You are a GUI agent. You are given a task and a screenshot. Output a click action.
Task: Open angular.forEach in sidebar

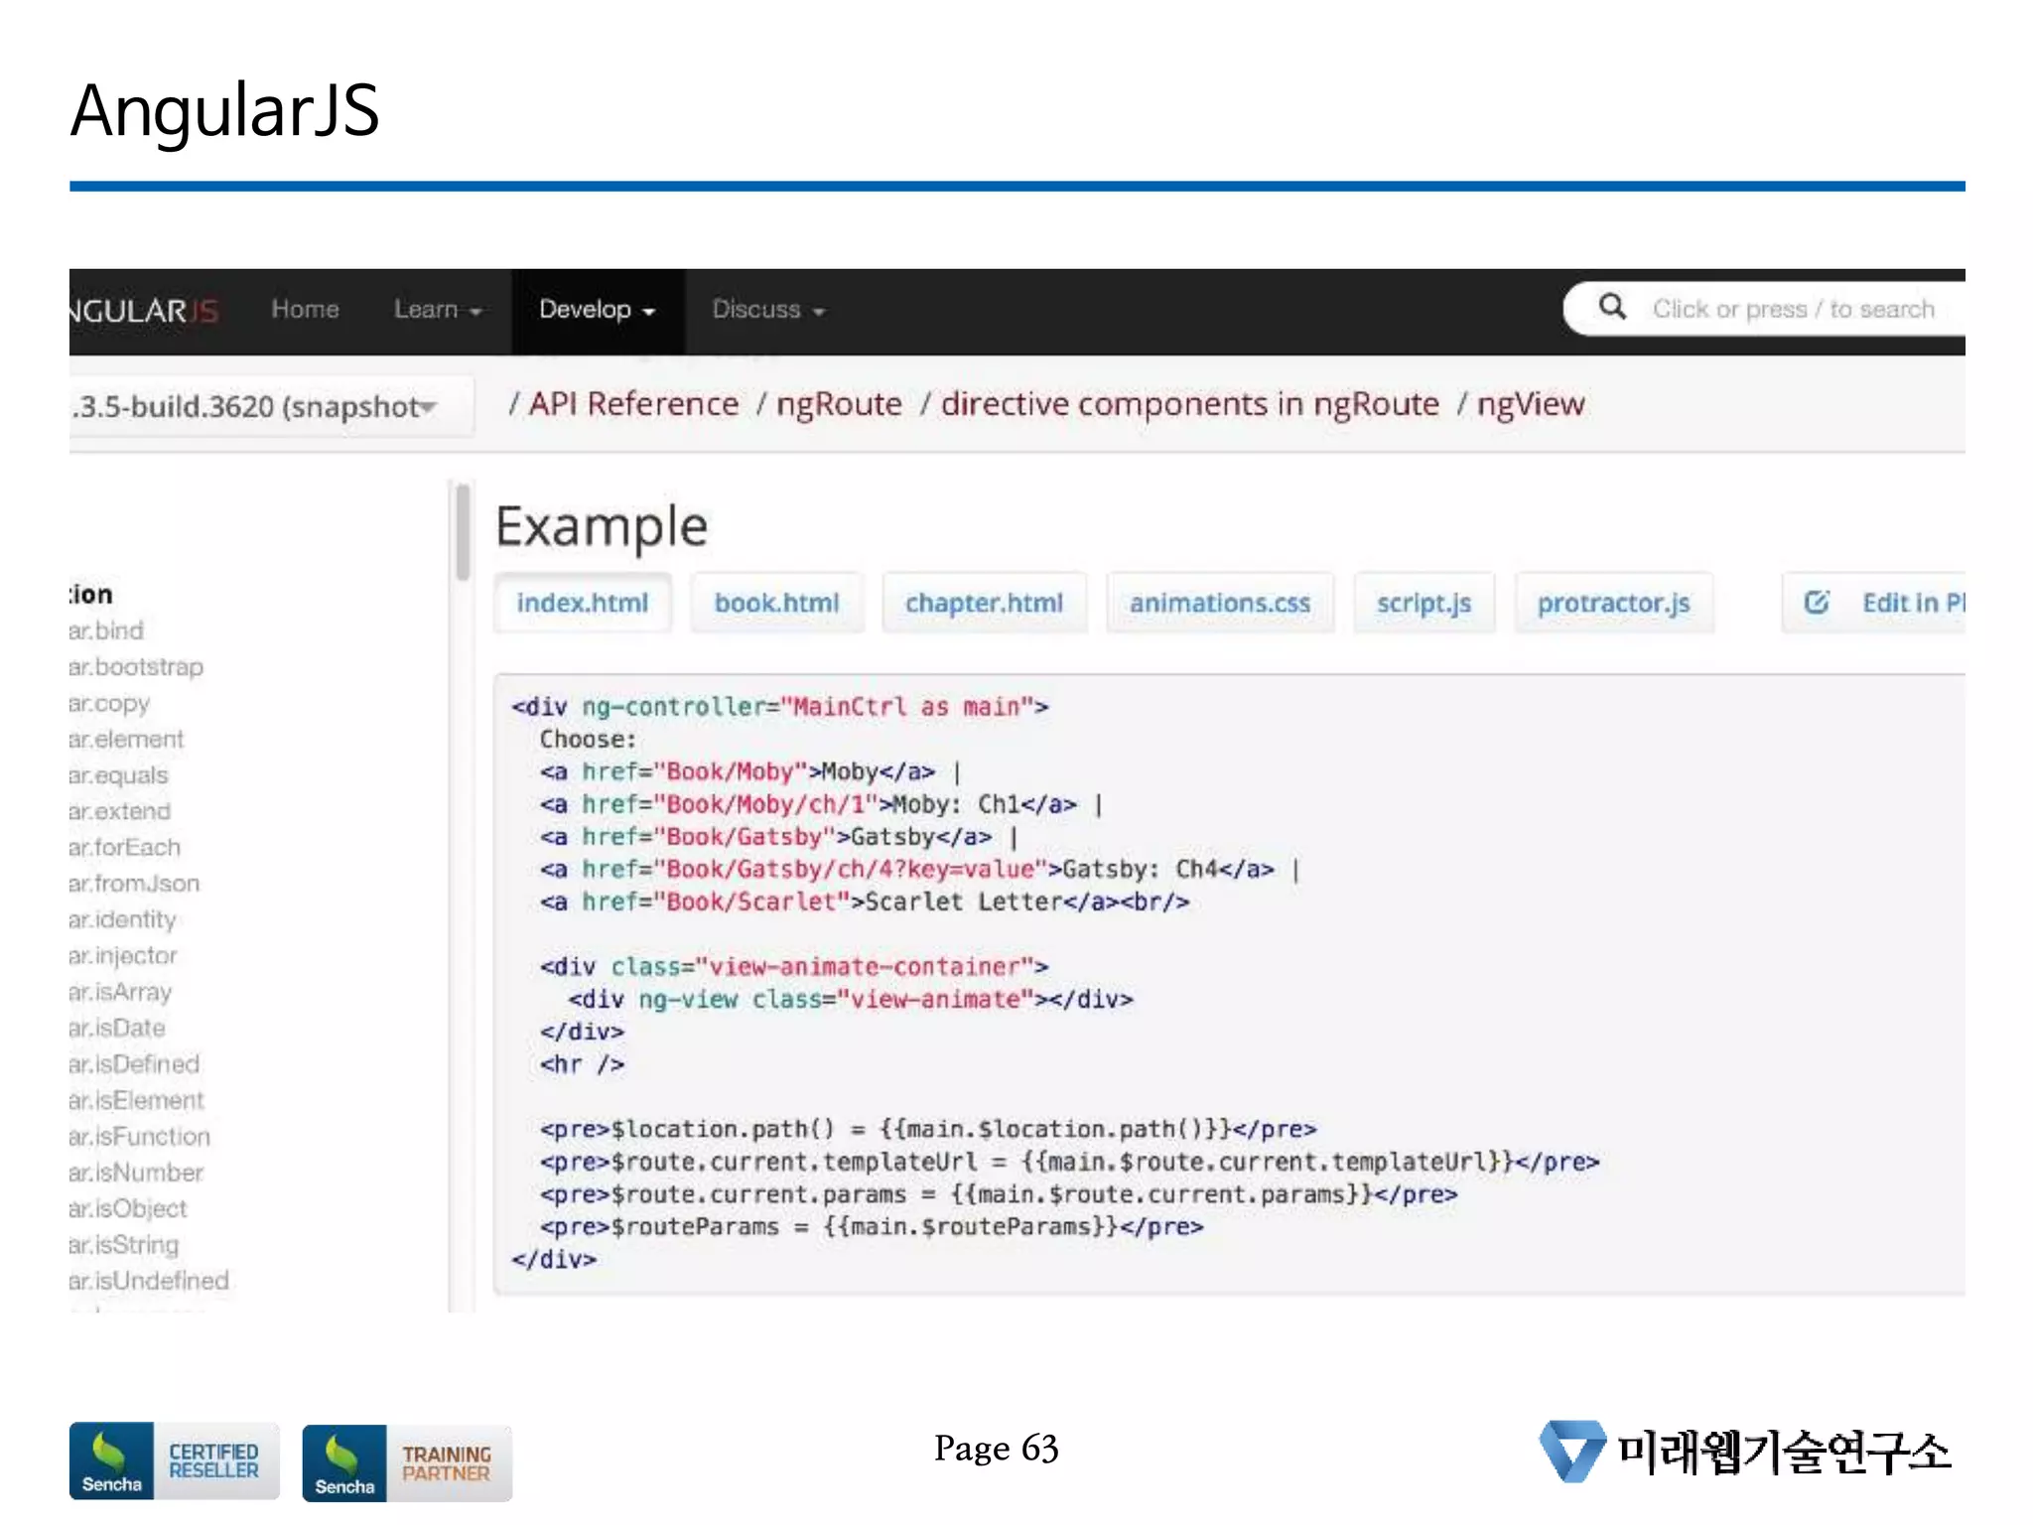[125, 847]
